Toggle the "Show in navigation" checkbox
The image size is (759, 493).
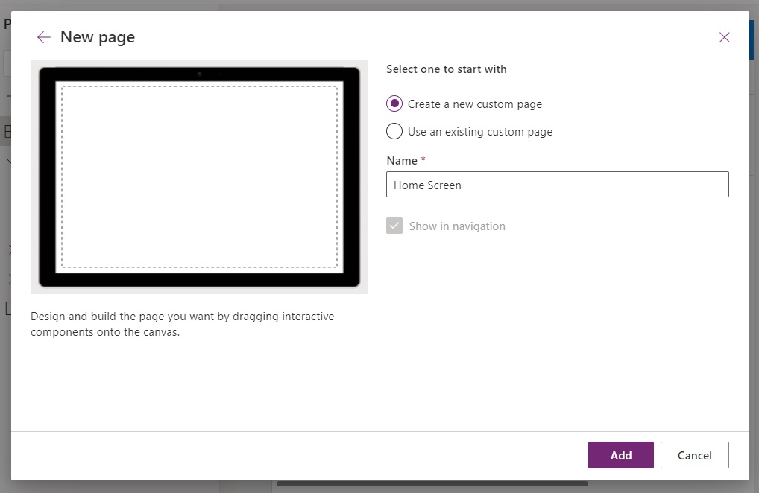click(394, 225)
